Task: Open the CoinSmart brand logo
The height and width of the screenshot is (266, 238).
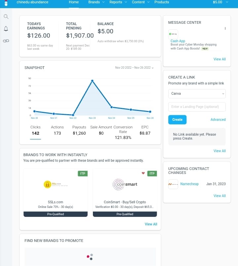Action: (125, 184)
